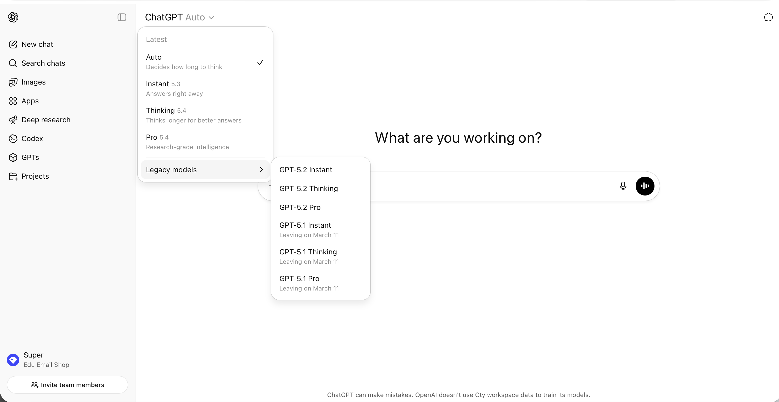Select GPT-5.2 Thinking from legacy list
This screenshot has height=402, width=779.
[309, 188]
